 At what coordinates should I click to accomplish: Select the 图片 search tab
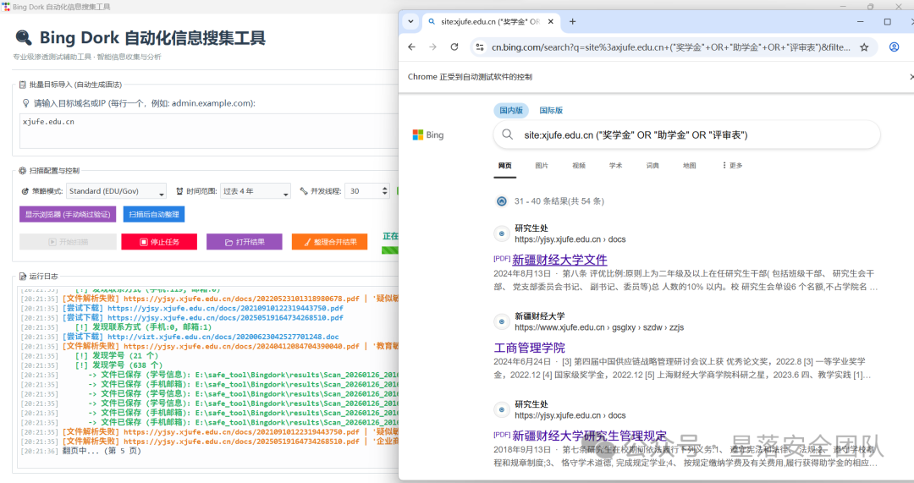click(x=542, y=166)
